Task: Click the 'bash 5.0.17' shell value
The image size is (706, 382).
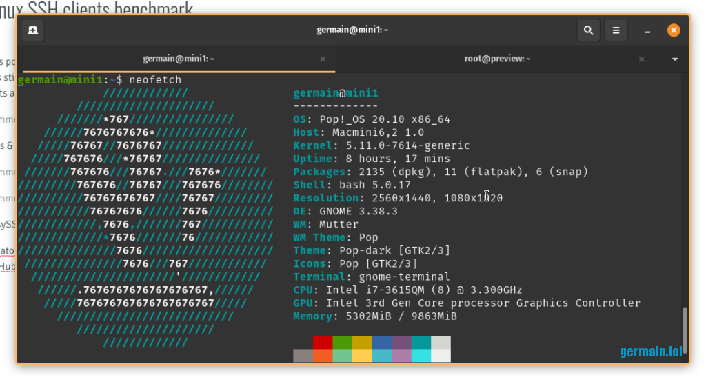Action: click(375, 185)
